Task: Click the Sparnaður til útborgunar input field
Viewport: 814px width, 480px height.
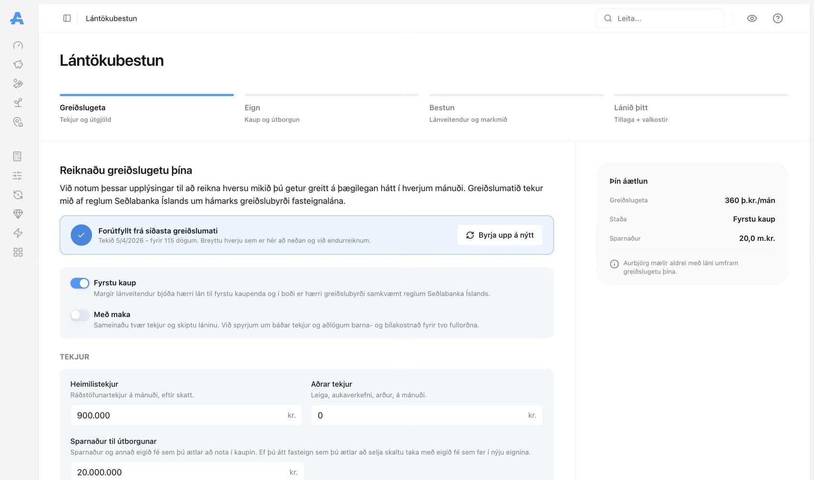Action: tap(187, 472)
